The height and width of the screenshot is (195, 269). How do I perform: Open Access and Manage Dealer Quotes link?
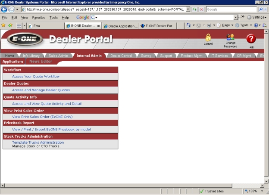click(x=41, y=90)
